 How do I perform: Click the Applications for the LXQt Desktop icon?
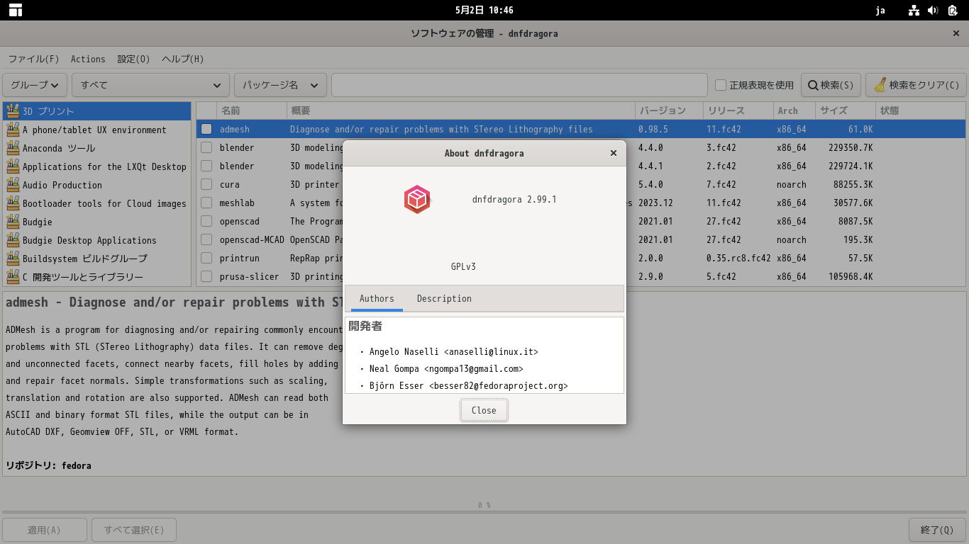point(12,166)
